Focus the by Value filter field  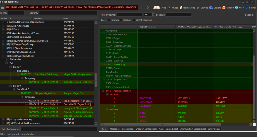tap(179, 14)
